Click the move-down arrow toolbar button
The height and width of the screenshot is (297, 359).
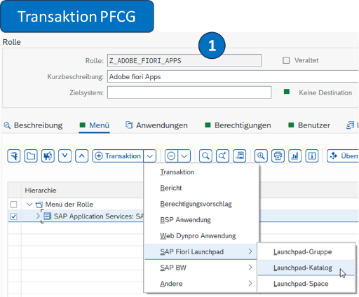coord(65,156)
